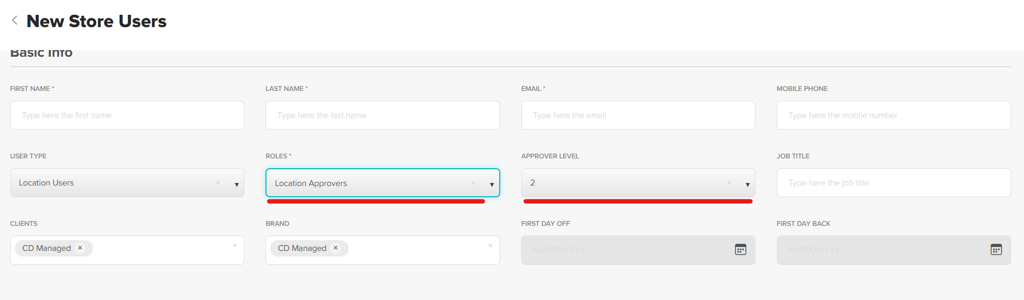This screenshot has width=1024, height=300.
Task: Focus the First Name text field
Action: click(x=127, y=116)
